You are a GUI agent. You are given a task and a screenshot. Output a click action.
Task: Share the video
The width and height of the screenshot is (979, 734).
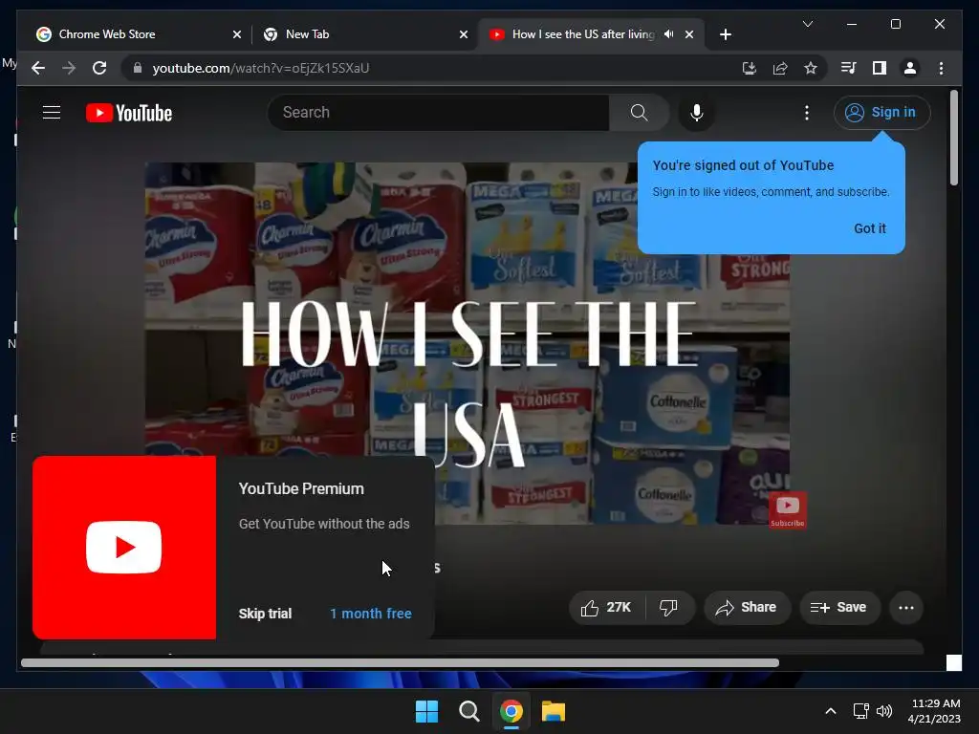pyautogui.click(x=747, y=607)
